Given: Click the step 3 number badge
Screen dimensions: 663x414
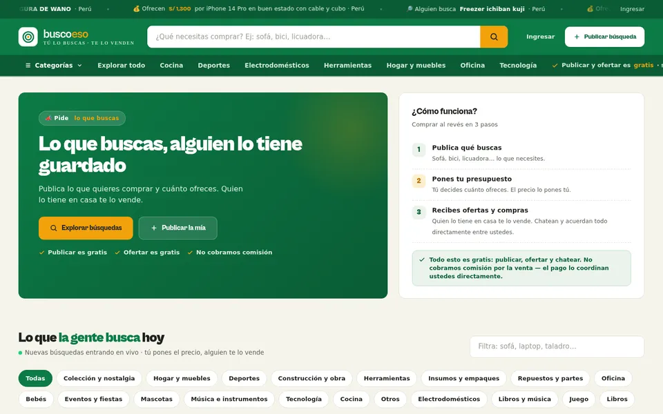Looking at the screenshot, I should point(419,212).
